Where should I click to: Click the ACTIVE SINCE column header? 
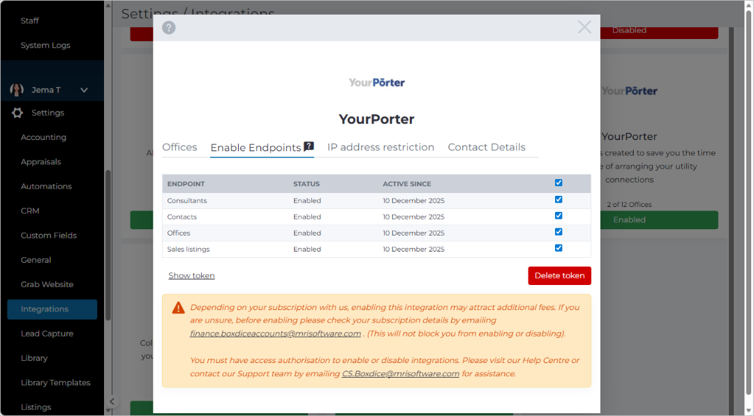pos(407,184)
